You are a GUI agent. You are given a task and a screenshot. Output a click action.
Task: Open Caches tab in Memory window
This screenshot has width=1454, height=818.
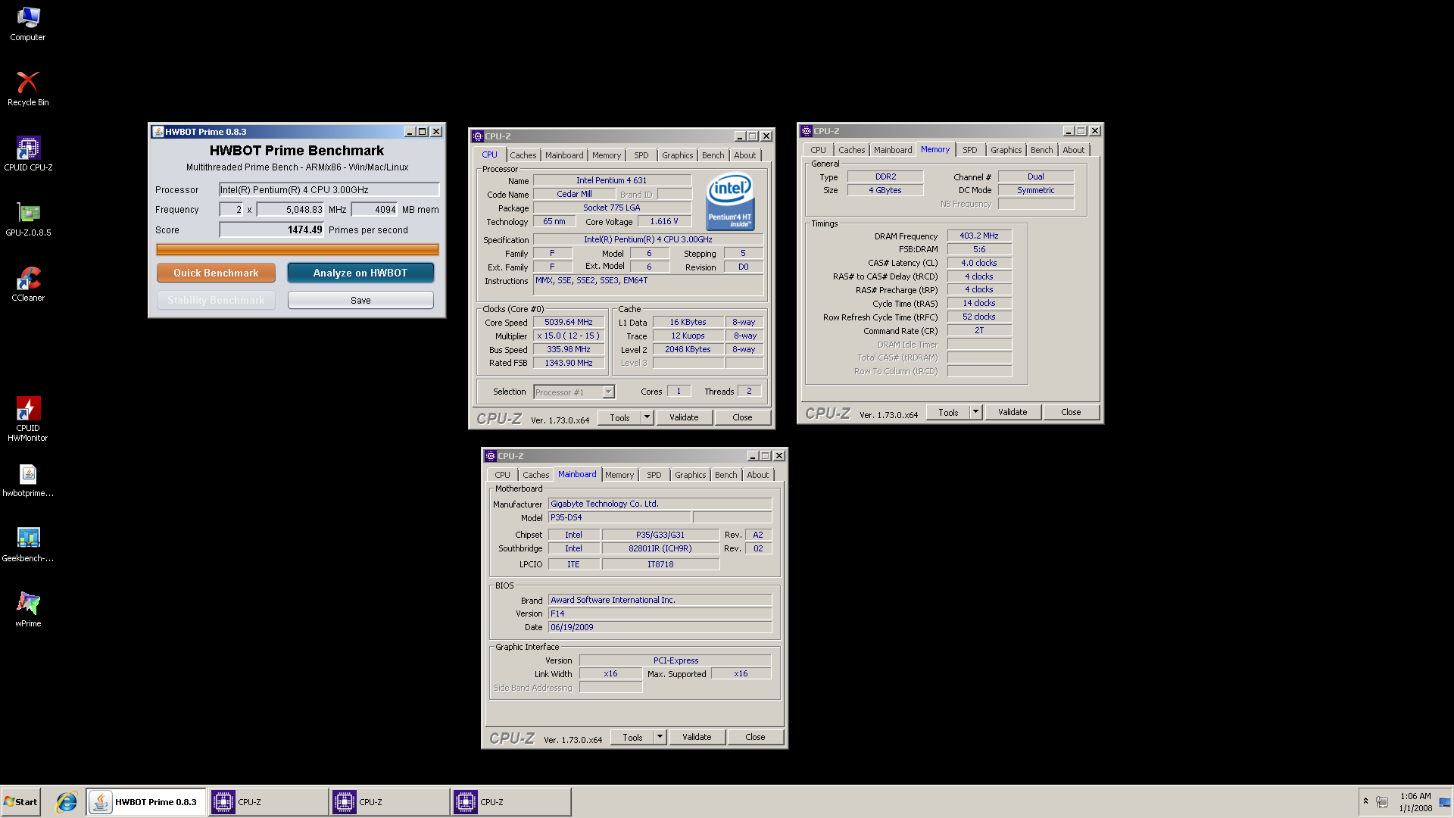(x=851, y=150)
